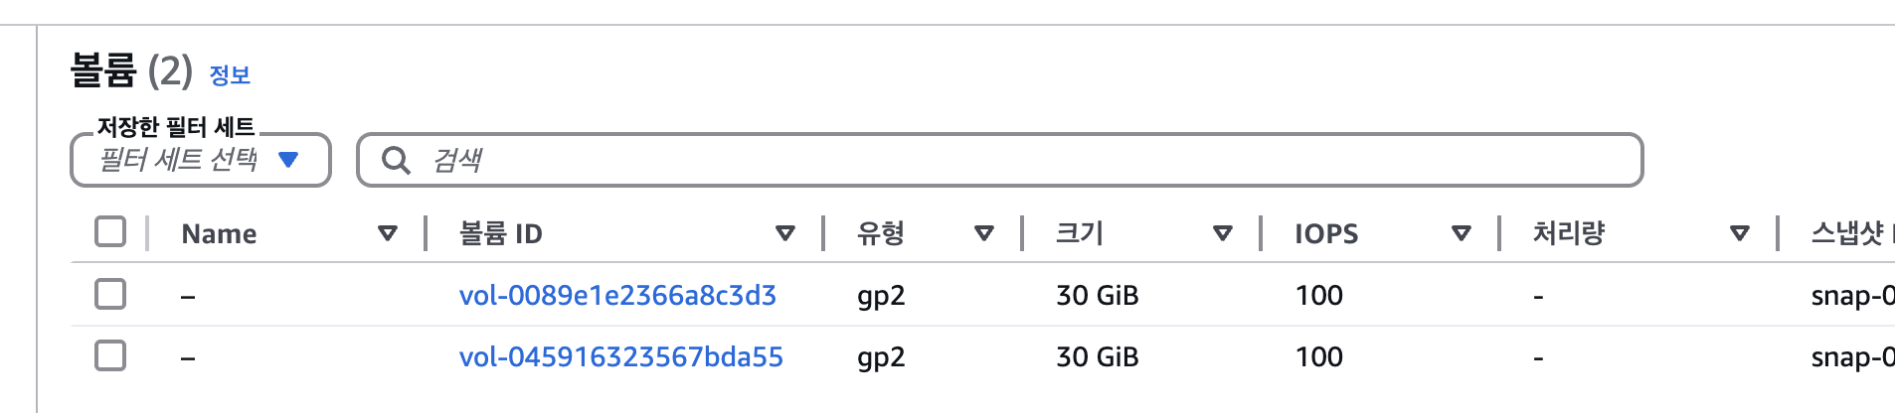1895x413 pixels.
Task: Sort by 유형 column arrow
Action: point(984,233)
